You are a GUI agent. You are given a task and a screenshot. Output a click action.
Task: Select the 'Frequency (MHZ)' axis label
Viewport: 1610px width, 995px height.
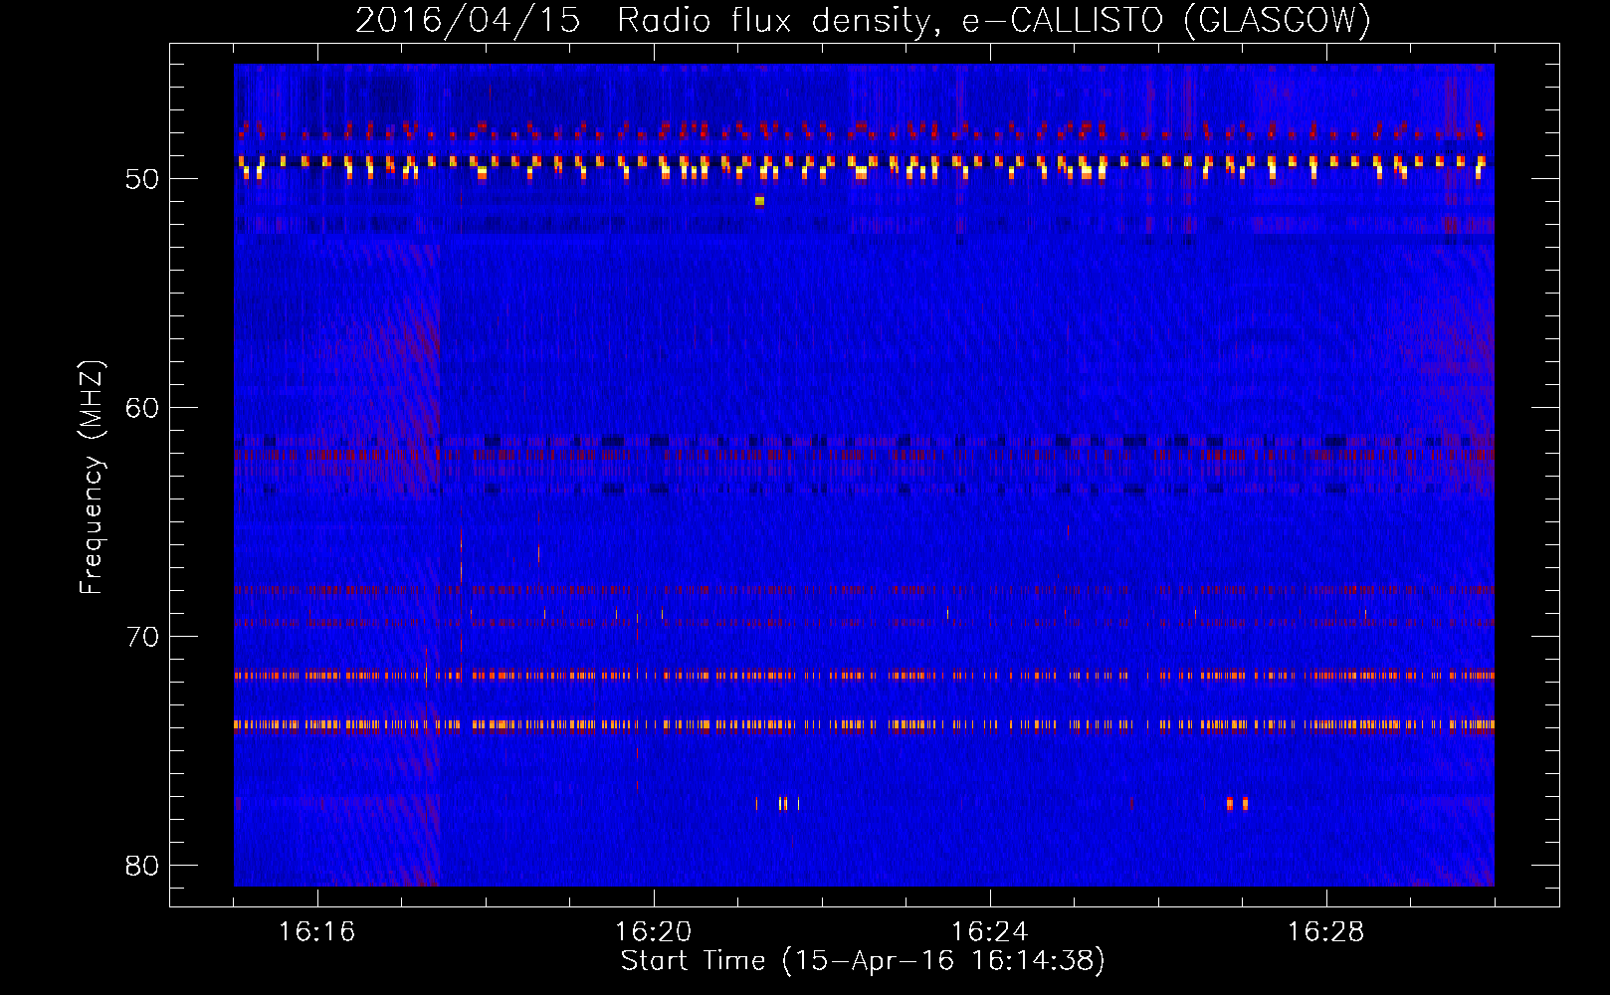pyautogui.click(x=92, y=478)
